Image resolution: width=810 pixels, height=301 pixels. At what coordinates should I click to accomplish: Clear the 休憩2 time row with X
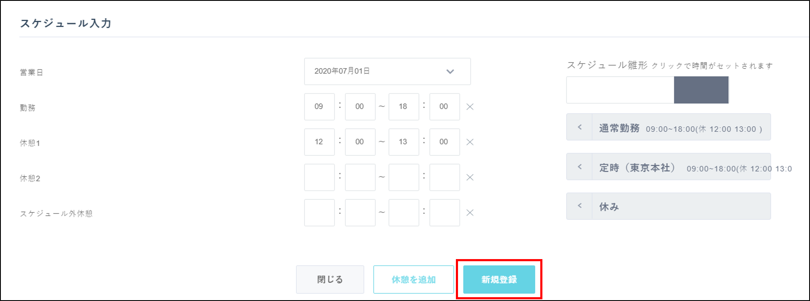point(470,177)
